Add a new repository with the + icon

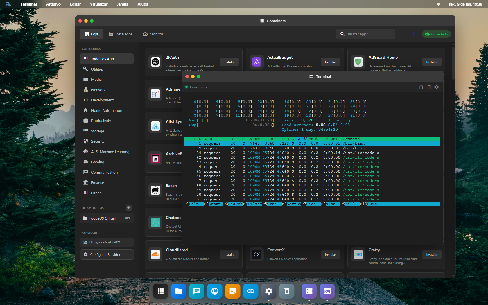[x=129, y=208]
